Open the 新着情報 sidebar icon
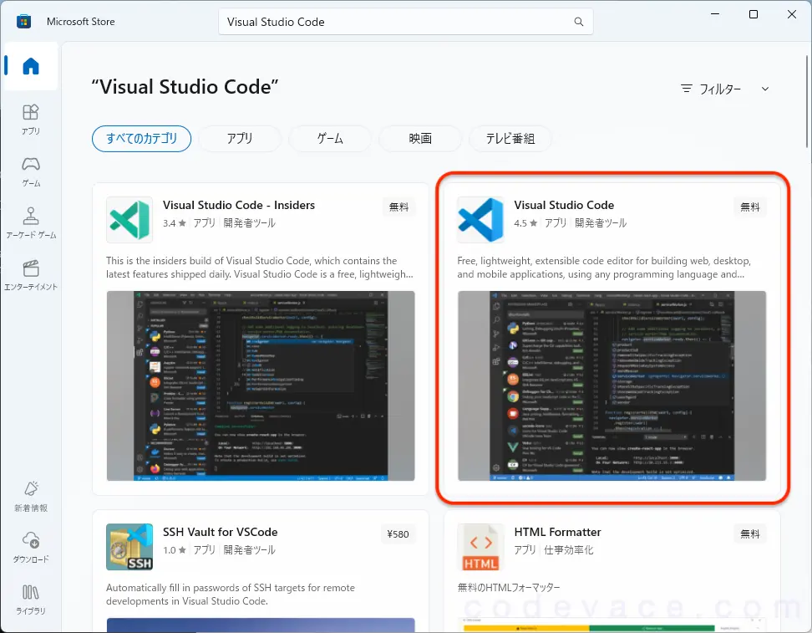 [31, 496]
